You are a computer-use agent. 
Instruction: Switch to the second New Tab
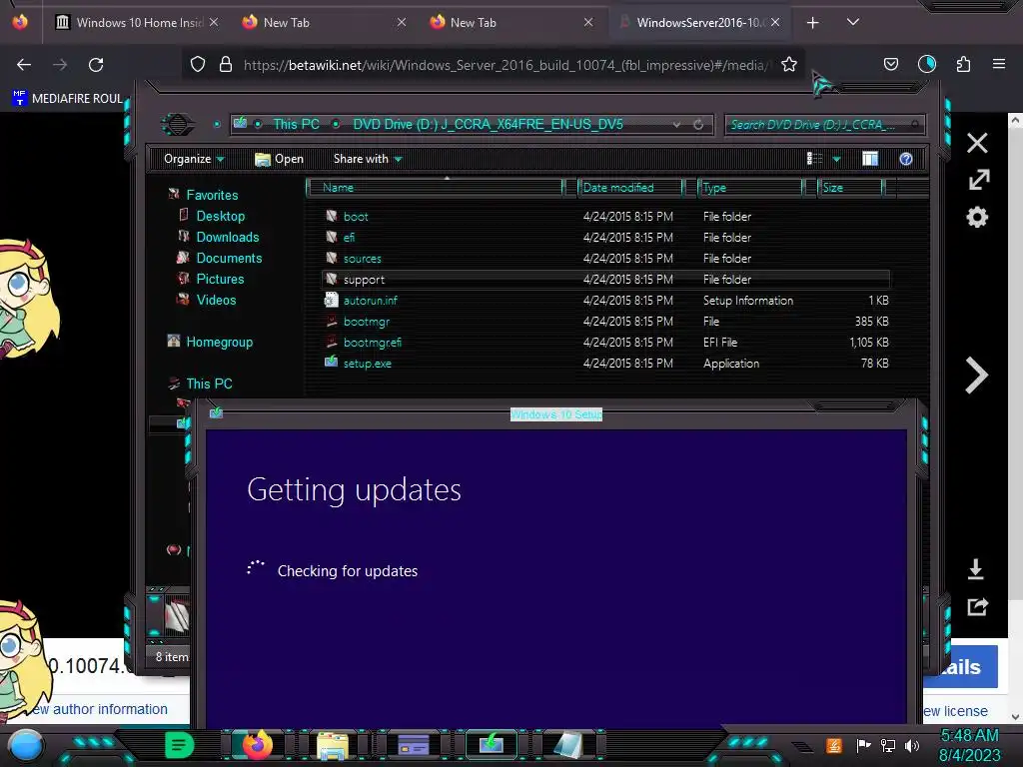click(x=511, y=23)
